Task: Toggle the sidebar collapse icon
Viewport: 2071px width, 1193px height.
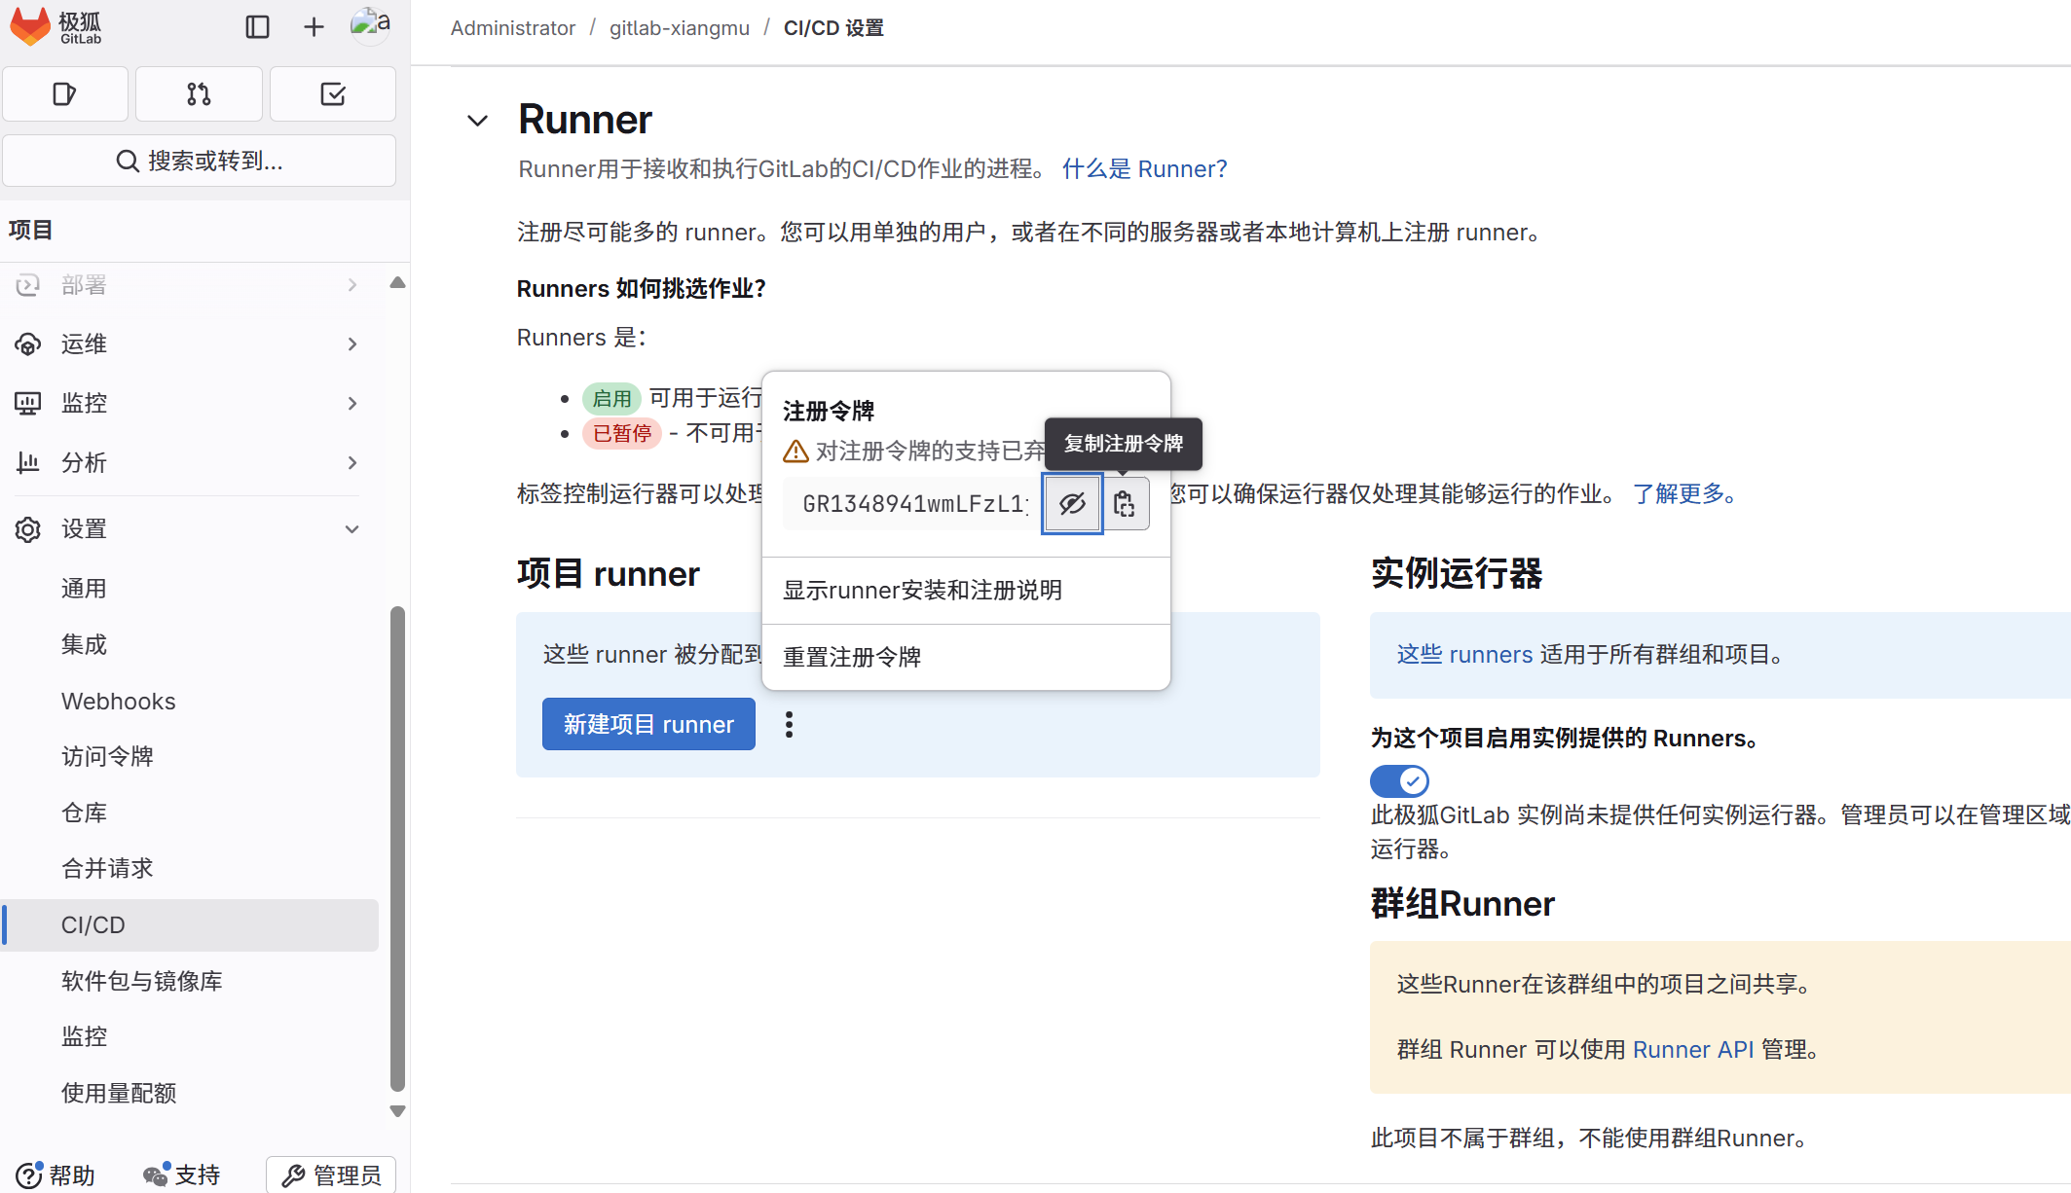Action: [257, 26]
